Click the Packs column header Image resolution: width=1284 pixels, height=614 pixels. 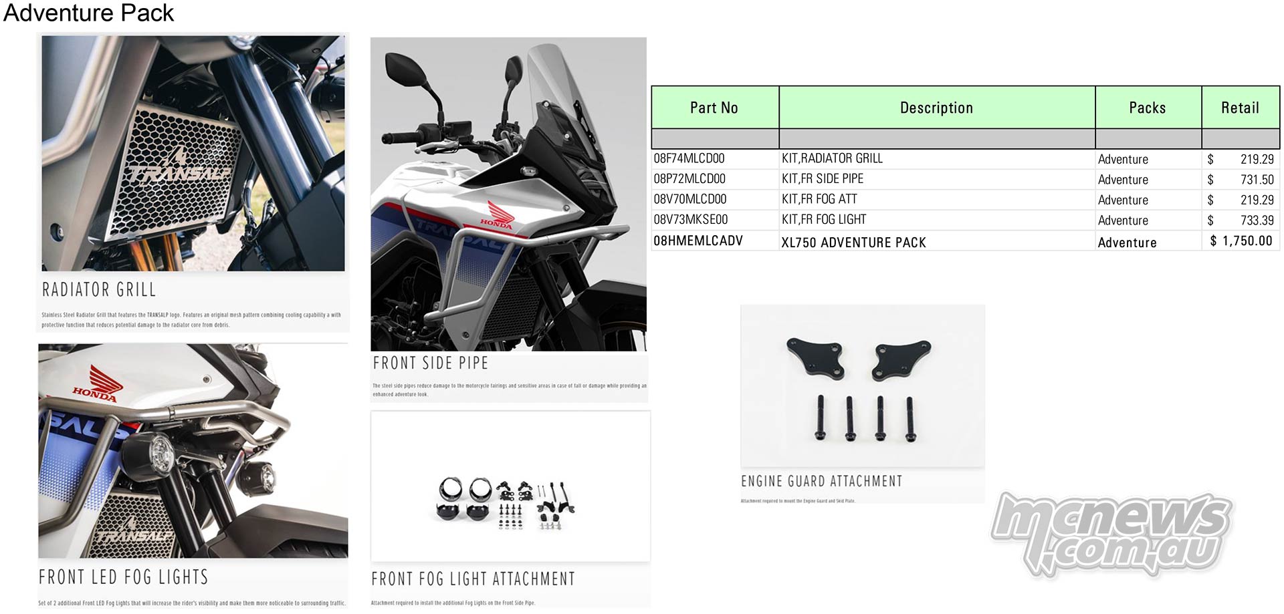pyautogui.click(x=1148, y=108)
